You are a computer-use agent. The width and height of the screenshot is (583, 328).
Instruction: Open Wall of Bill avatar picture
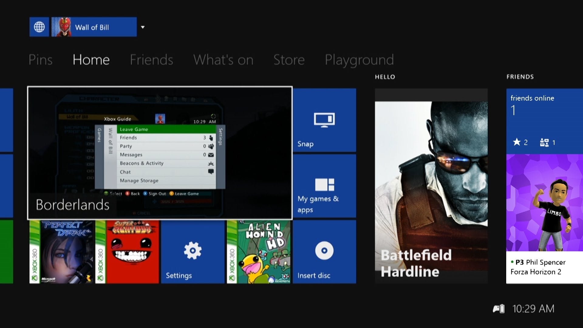(62, 27)
